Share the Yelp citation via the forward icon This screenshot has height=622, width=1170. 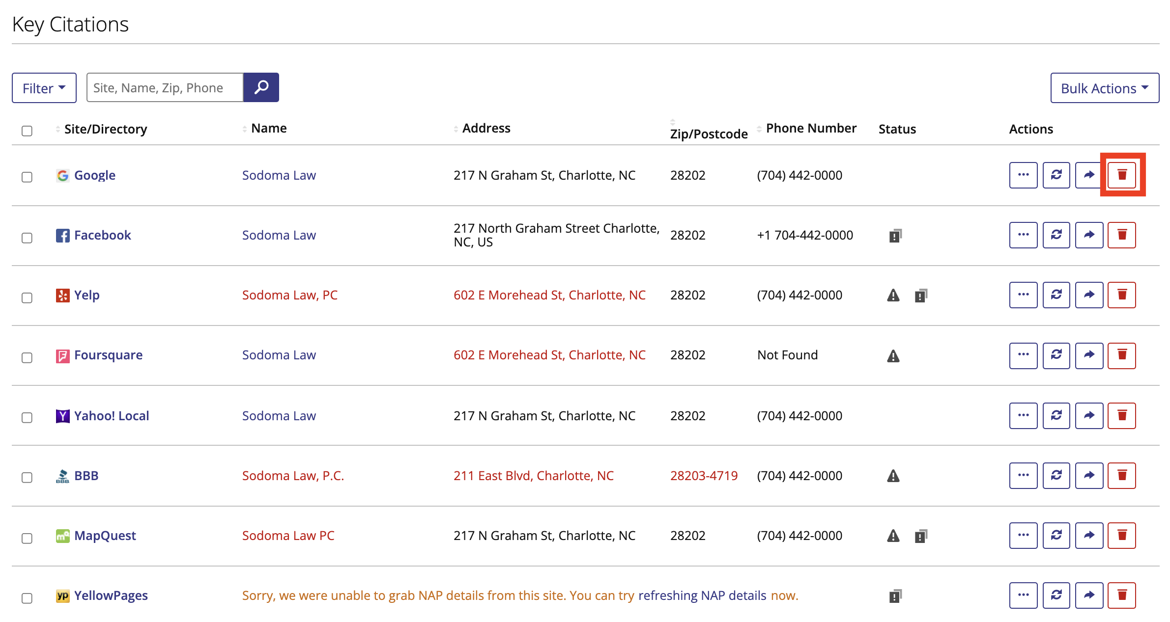[x=1089, y=295]
